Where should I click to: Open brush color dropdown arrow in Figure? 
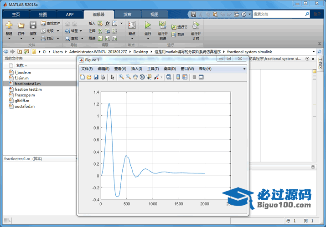(161, 77)
